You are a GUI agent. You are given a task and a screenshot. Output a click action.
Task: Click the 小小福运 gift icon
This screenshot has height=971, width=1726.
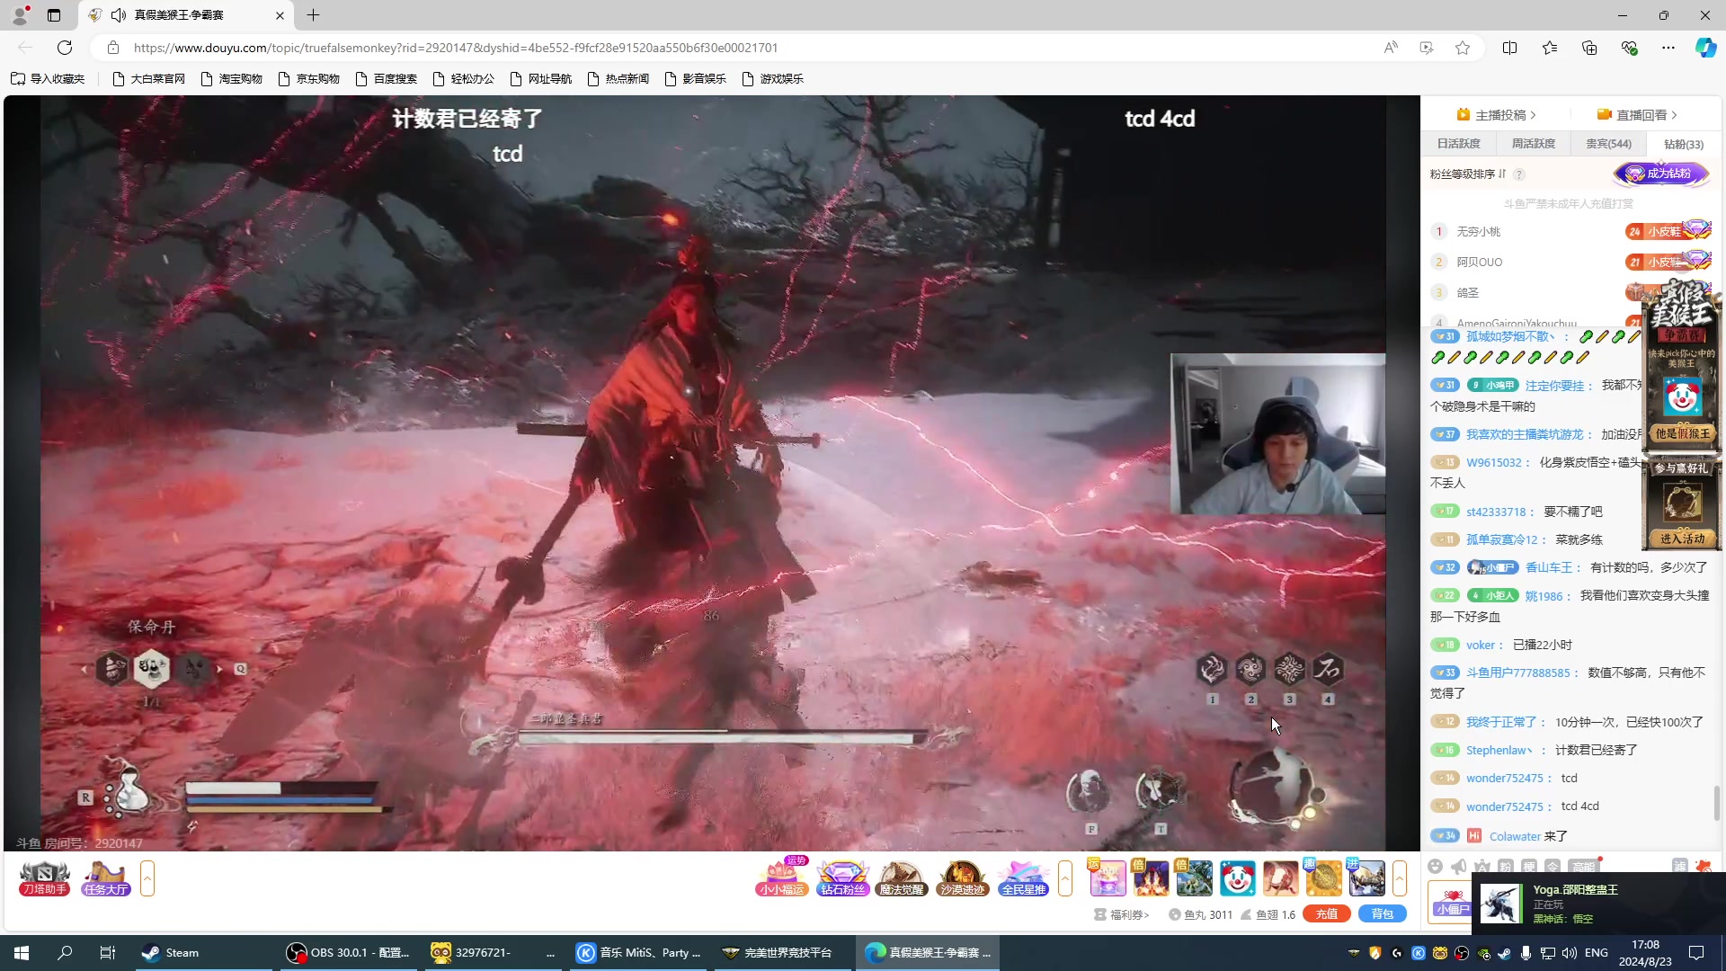tap(781, 877)
